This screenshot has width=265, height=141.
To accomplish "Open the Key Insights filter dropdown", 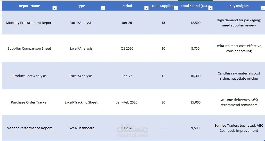I will tap(262, 8).
